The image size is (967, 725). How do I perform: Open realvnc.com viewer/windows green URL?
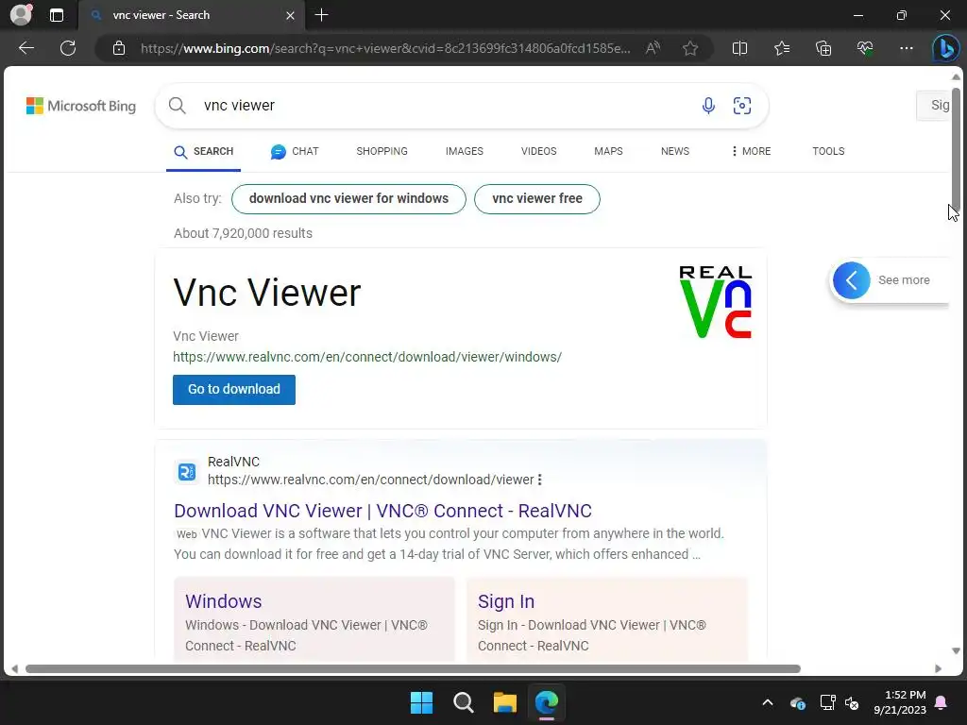(x=367, y=357)
